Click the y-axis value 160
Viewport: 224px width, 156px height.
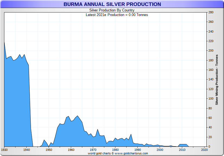click(x=211, y=70)
